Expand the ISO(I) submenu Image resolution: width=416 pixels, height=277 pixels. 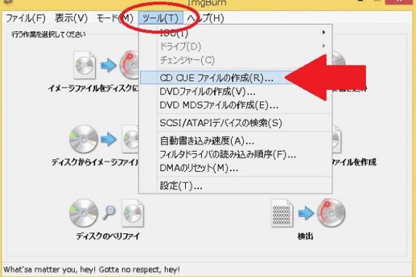(x=236, y=33)
